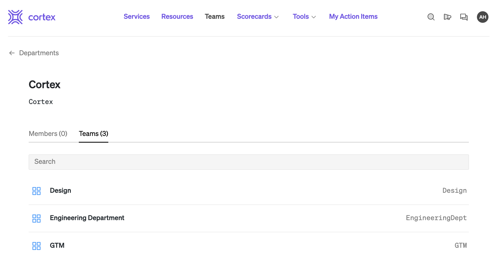Viewport: 504px width, 274px height.
Task: Click the EngineeringDept tag text
Action: pyautogui.click(x=436, y=218)
